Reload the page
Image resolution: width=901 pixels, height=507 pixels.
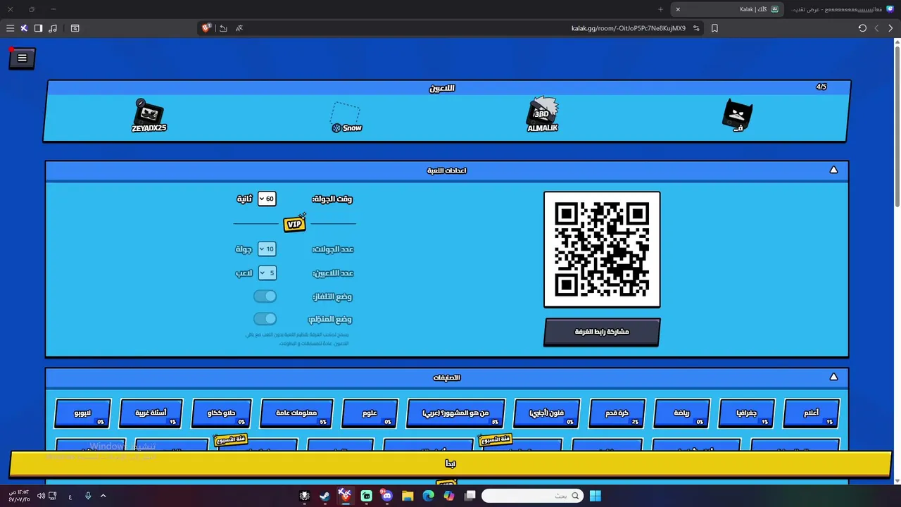coord(862,28)
